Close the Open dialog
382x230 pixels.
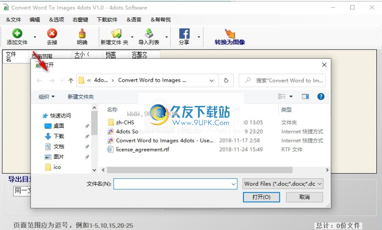(324, 65)
